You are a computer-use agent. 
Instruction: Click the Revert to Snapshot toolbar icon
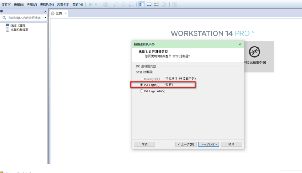123,4
